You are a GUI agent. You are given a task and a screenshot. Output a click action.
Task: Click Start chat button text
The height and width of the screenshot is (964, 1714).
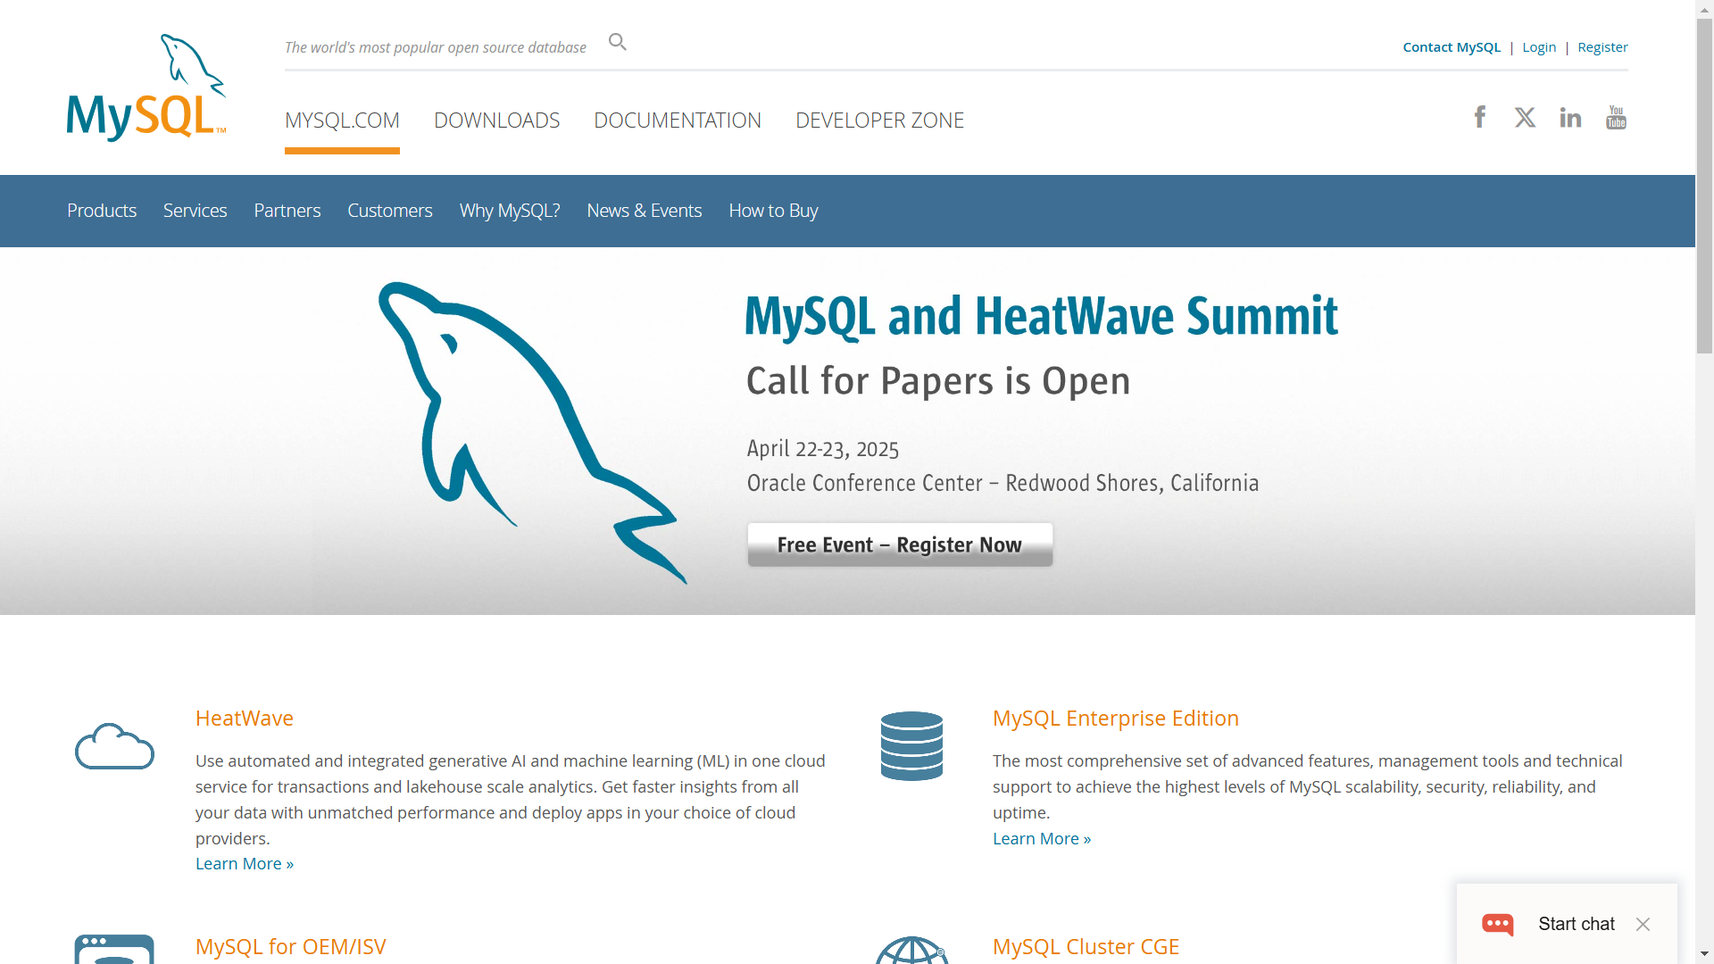point(1577,924)
